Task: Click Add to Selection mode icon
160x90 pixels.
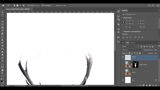Action: coord(17,5)
